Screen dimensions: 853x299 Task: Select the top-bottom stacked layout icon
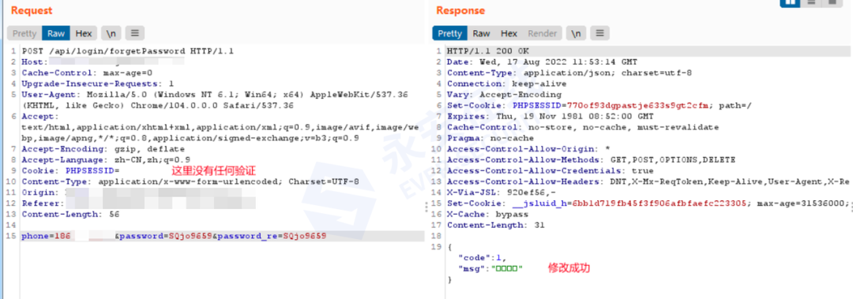[810, 2]
